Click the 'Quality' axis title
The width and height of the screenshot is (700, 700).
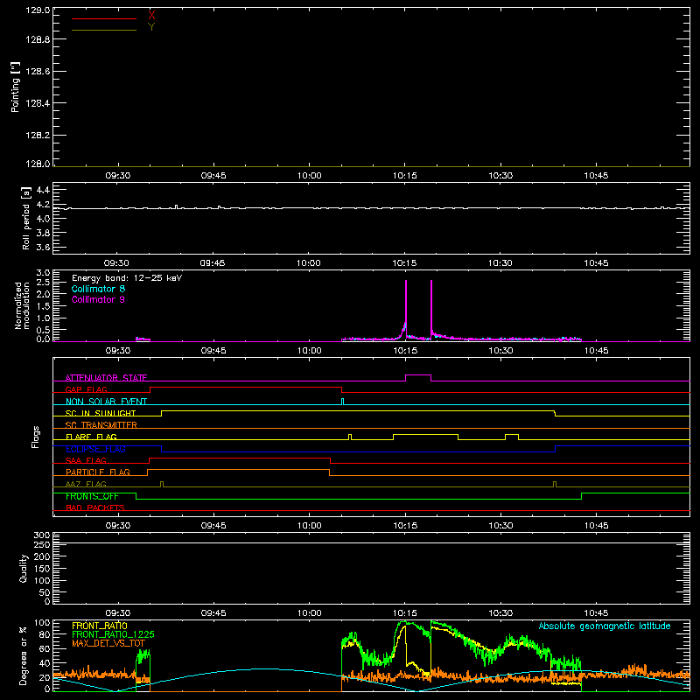point(24,568)
